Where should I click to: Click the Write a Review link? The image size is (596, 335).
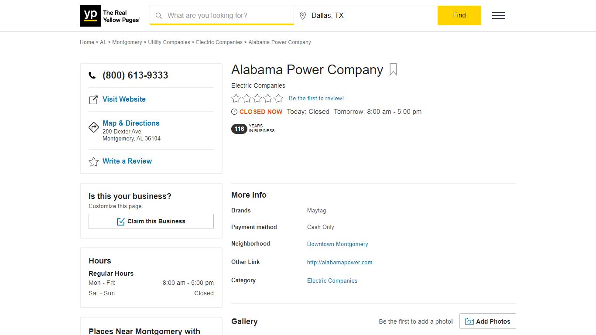(127, 161)
